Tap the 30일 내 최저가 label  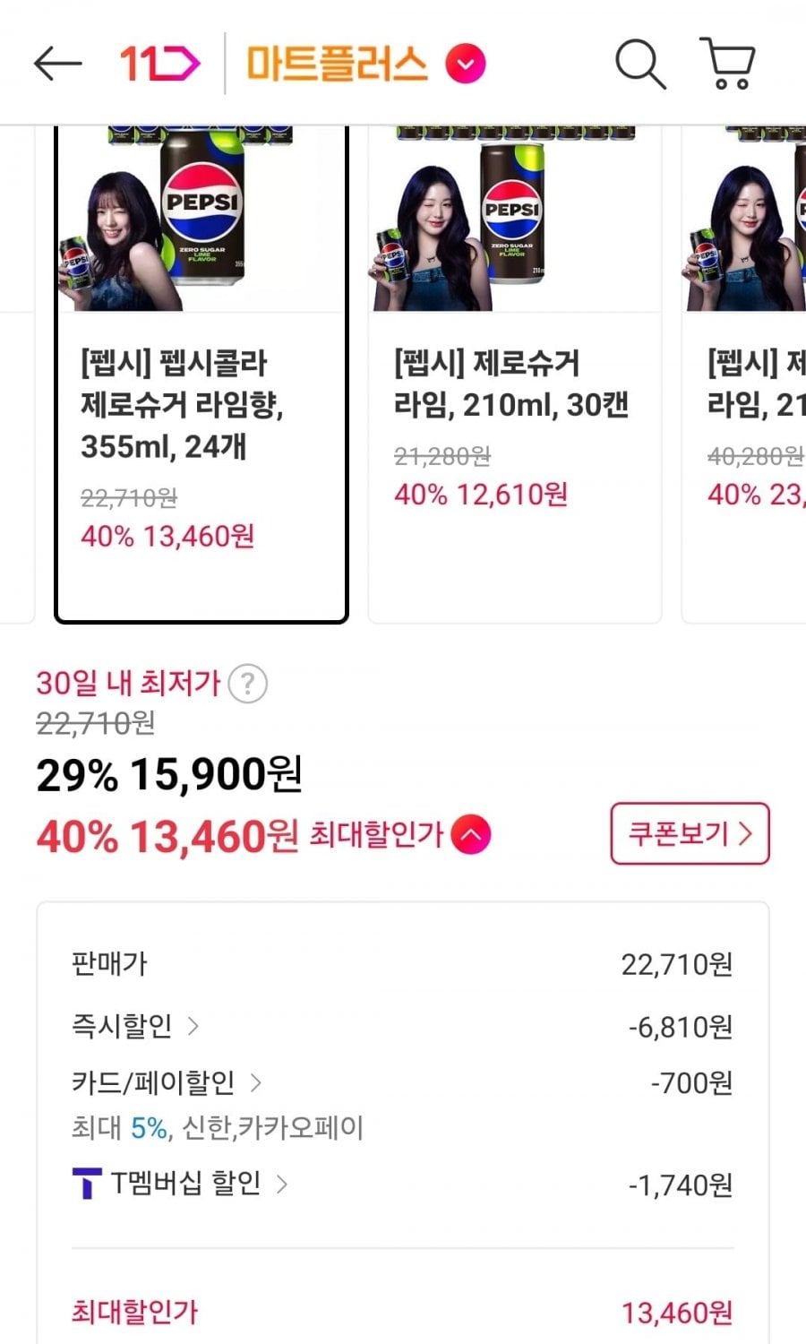click(x=128, y=683)
